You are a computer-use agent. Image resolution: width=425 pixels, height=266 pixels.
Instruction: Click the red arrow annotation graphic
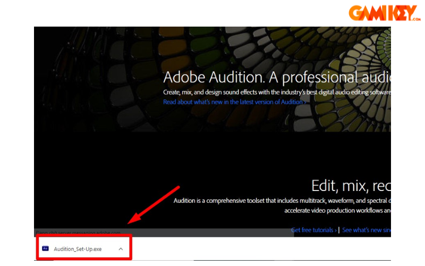[x=154, y=205]
